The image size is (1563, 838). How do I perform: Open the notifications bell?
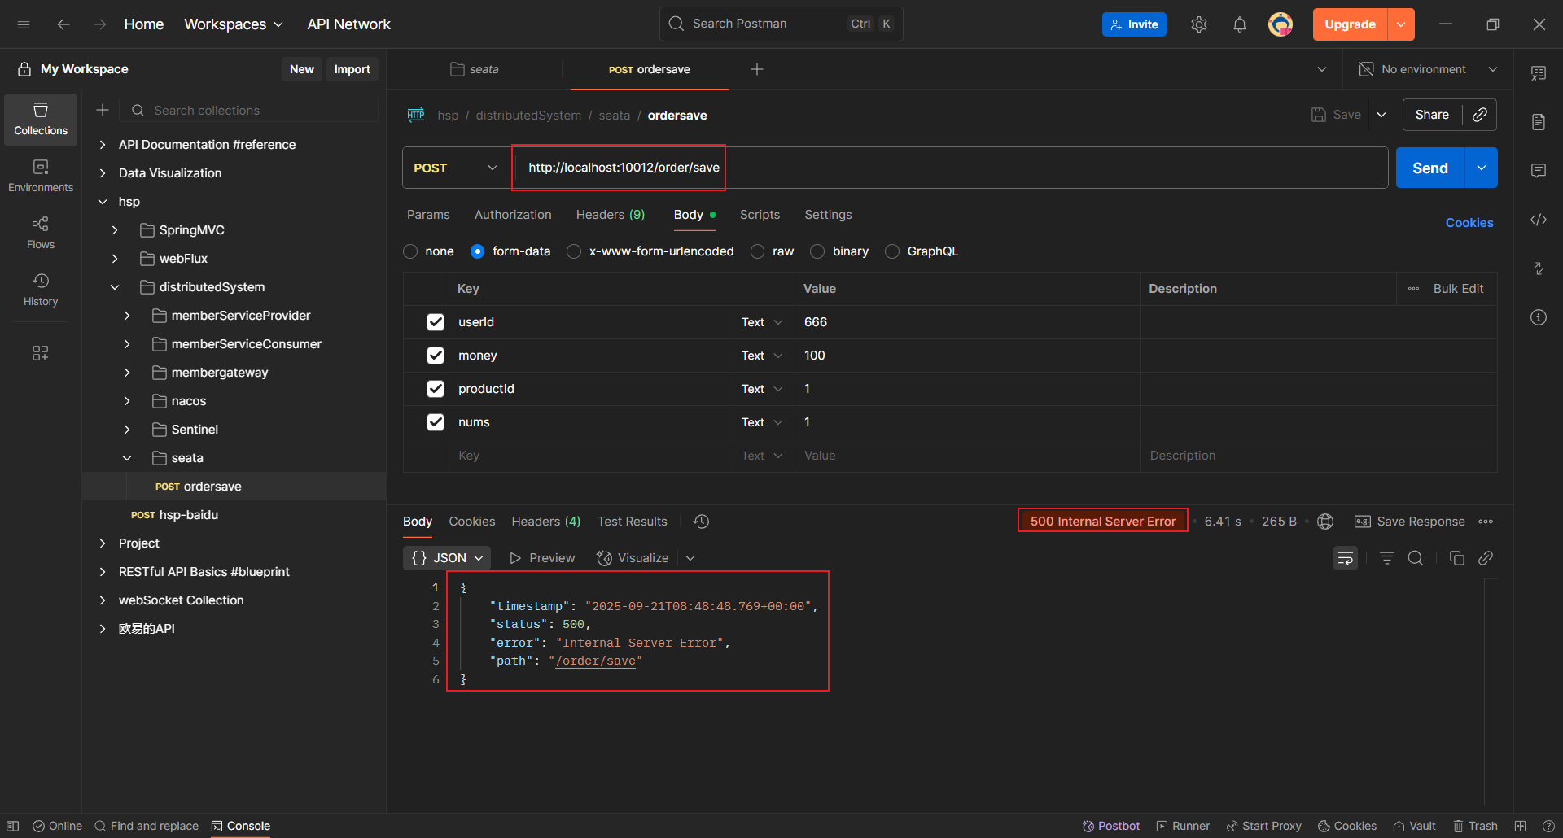1239,24
